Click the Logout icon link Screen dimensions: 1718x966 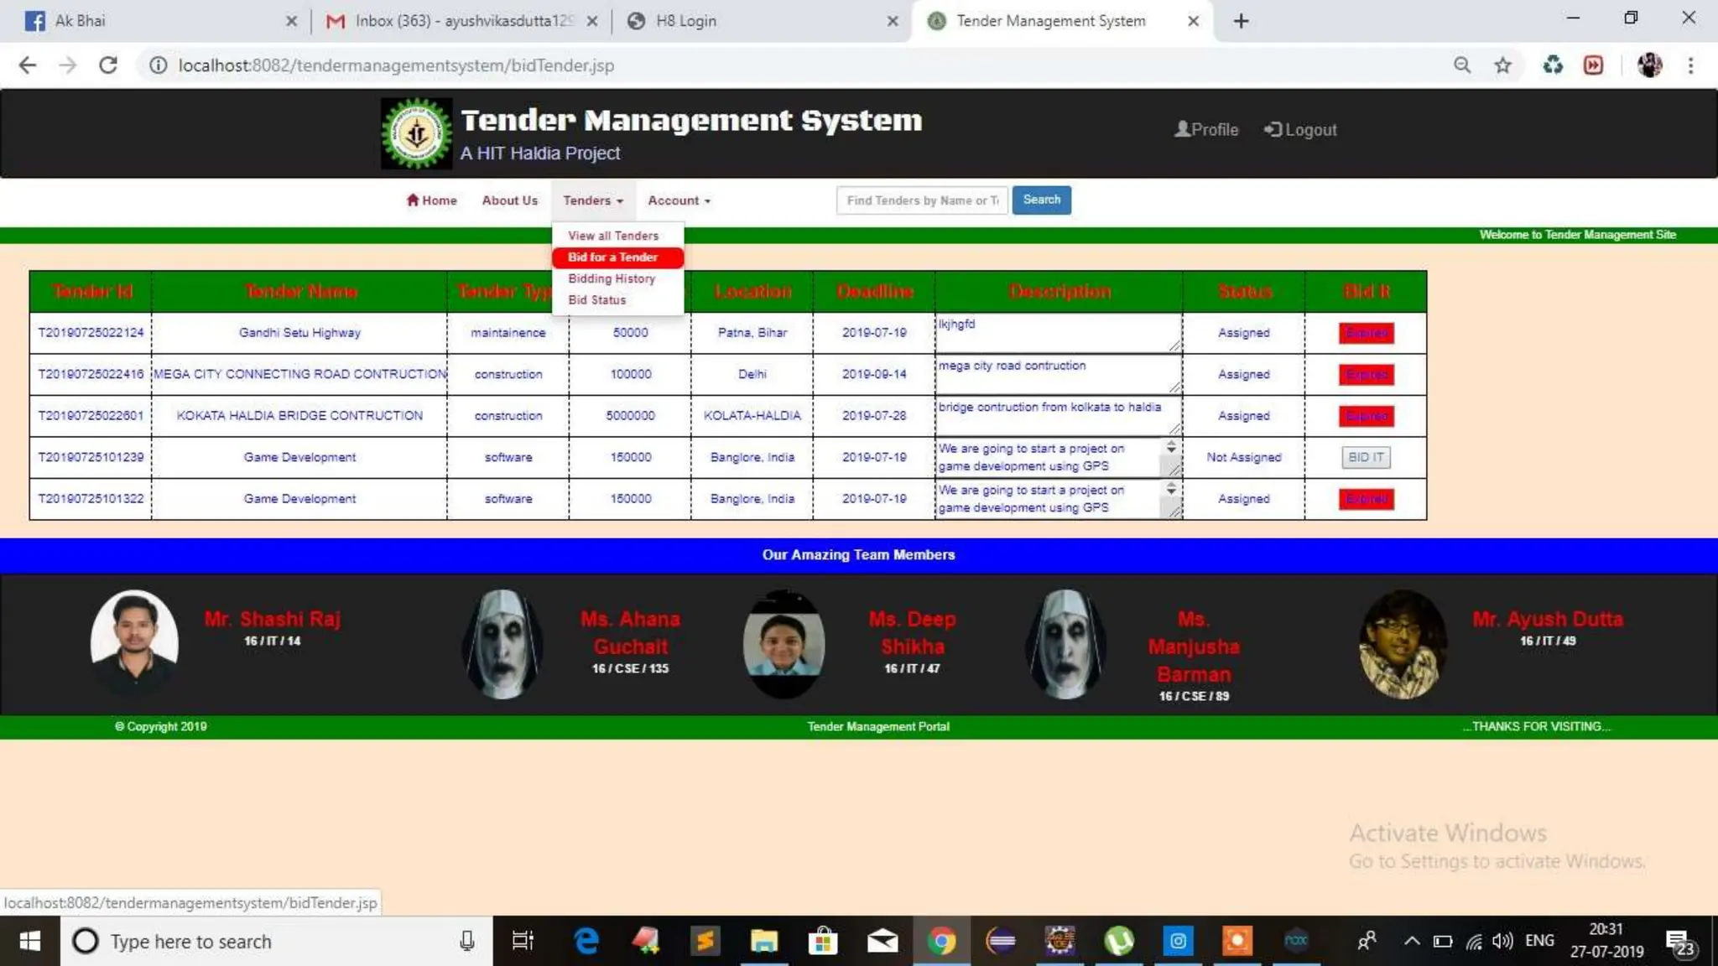pos(1300,129)
